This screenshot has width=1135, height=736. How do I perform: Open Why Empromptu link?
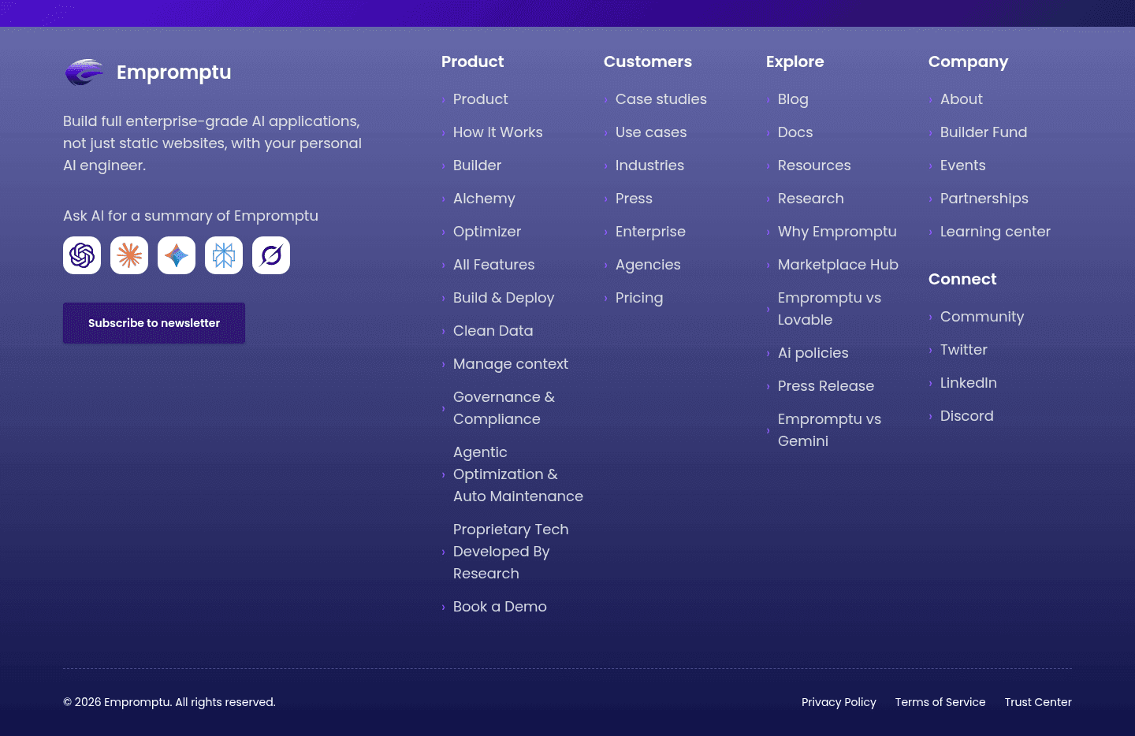click(x=837, y=232)
